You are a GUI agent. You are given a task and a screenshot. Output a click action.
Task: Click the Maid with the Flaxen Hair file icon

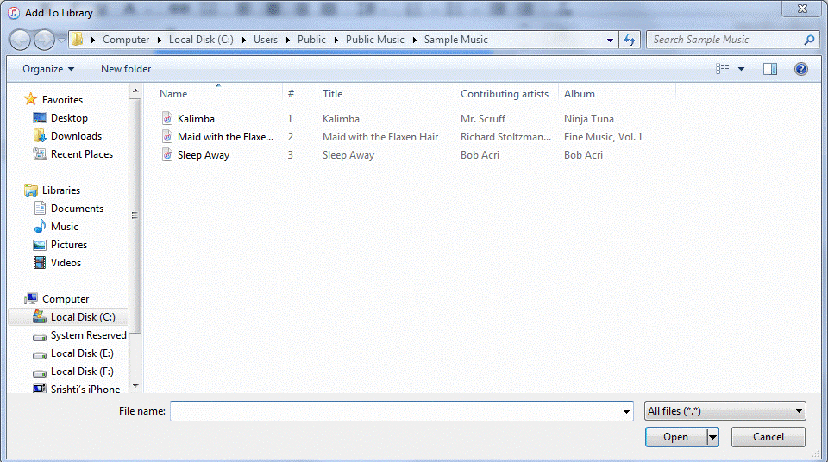167,137
